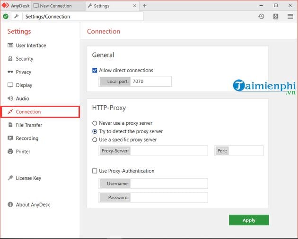Screen dimensions: 298x239
Task: Select Never use a proxy server
Action: click(95, 123)
